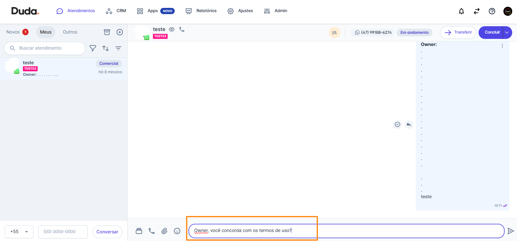The image size is (517, 241).
Task: Click the reply arrow on message
Action: point(409,125)
